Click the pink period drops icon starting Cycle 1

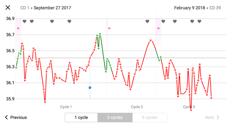pos(18,28)
